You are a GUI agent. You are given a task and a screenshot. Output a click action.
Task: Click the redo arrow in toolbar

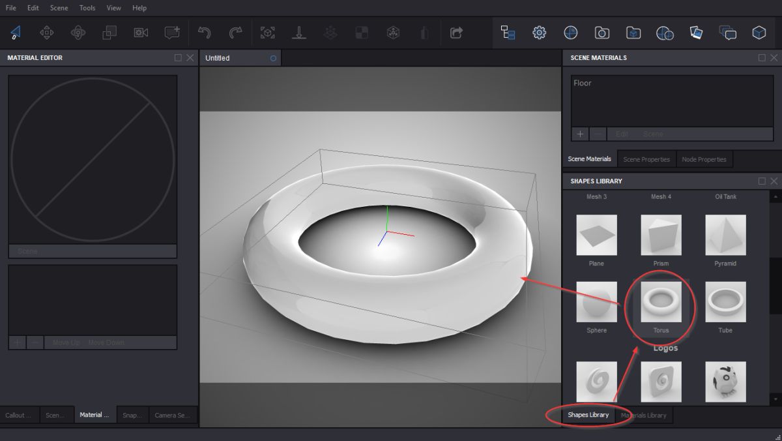coord(235,32)
